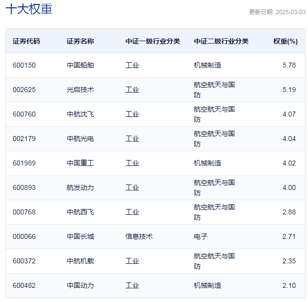Click 工业 in the 中国重工 row
The width and height of the screenshot is (308, 302).
pos(132,163)
